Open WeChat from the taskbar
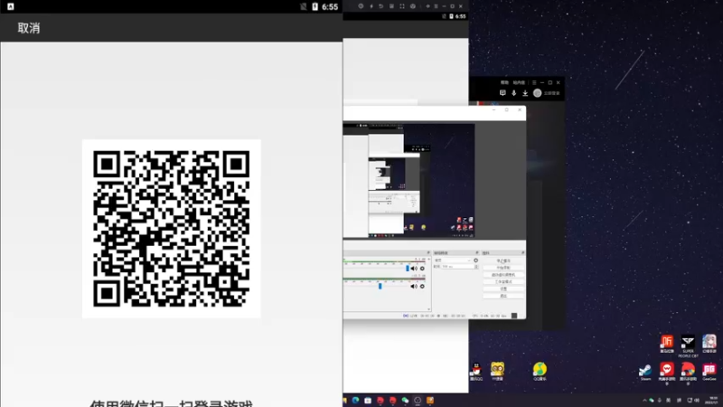This screenshot has height=407, width=723. [405, 401]
